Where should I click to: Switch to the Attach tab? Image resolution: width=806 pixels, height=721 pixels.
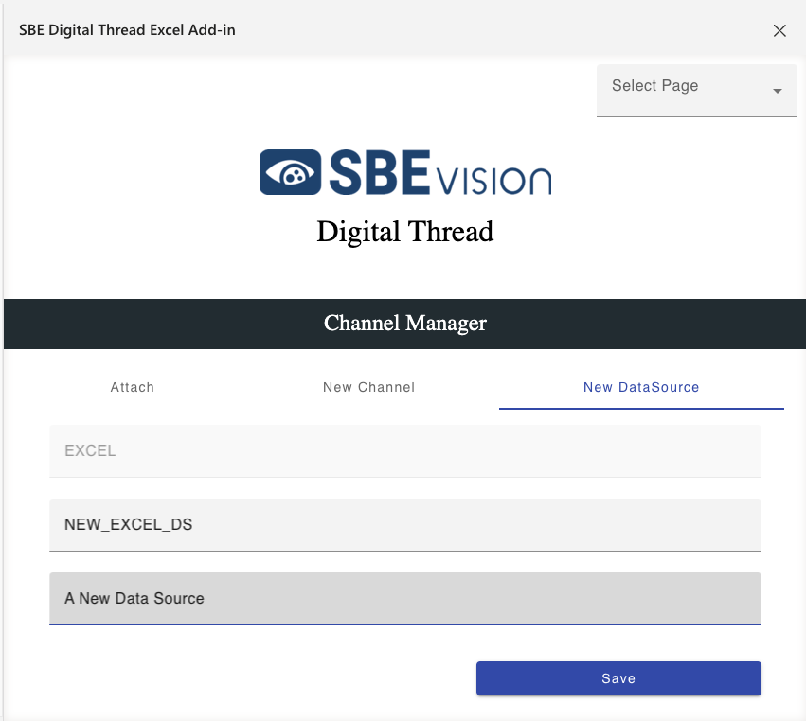point(133,387)
